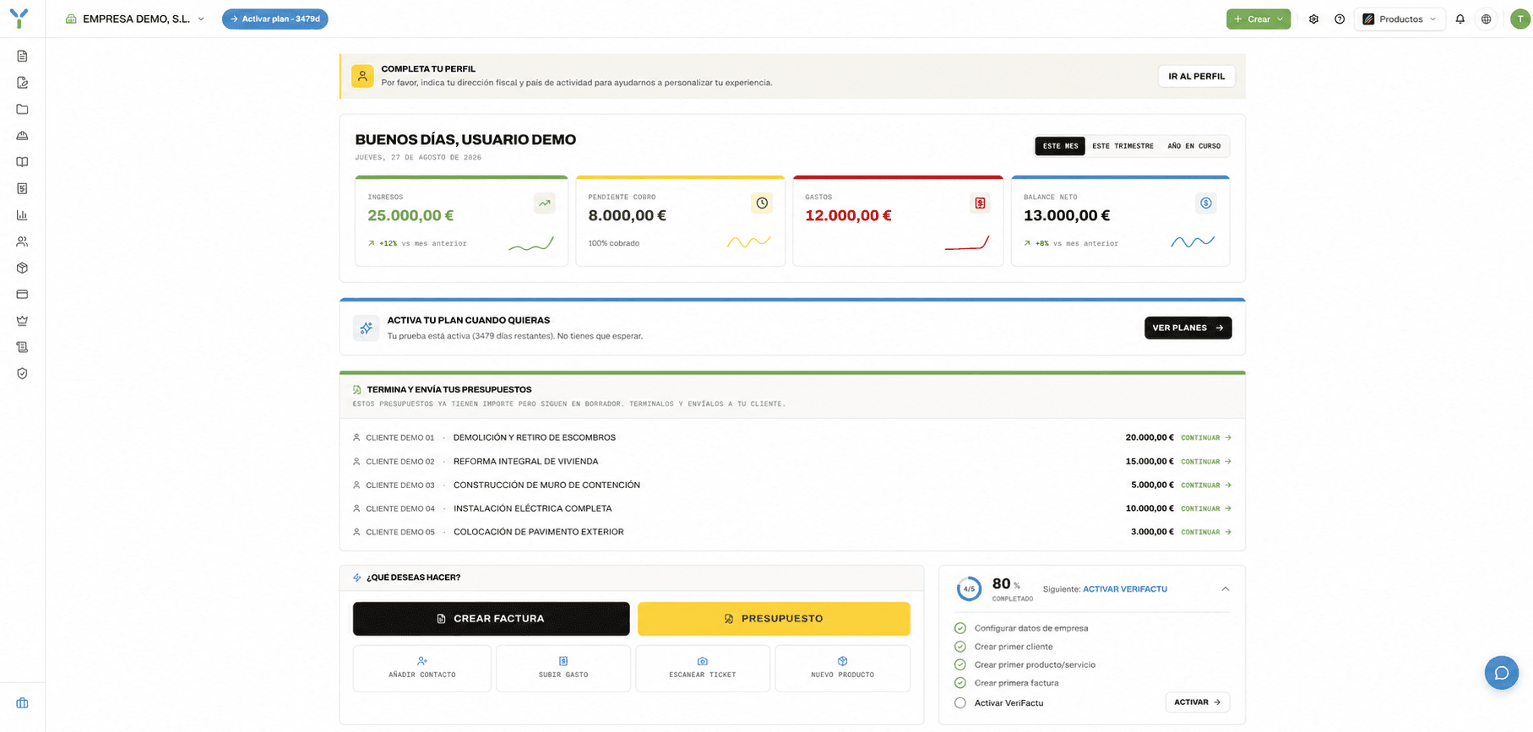
Task: Click SUBIR GASTO tile
Action: point(563,668)
